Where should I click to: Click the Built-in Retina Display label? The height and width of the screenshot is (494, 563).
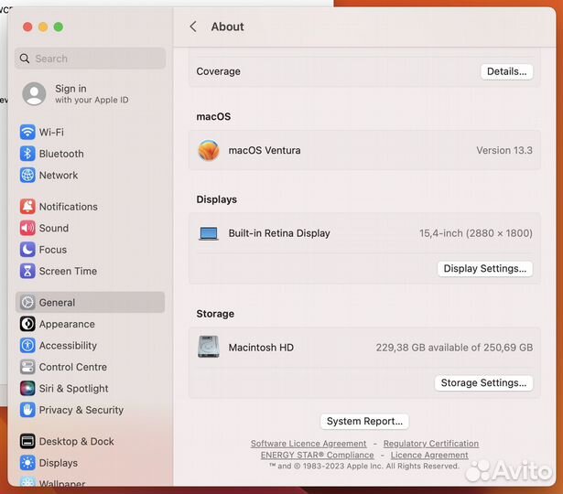click(x=279, y=233)
